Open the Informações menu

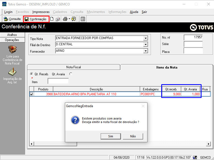117,12
